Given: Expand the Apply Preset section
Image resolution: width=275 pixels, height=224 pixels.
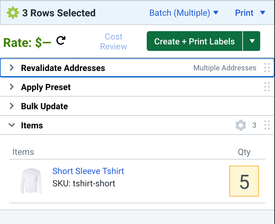Looking at the screenshot, I should [x=12, y=87].
